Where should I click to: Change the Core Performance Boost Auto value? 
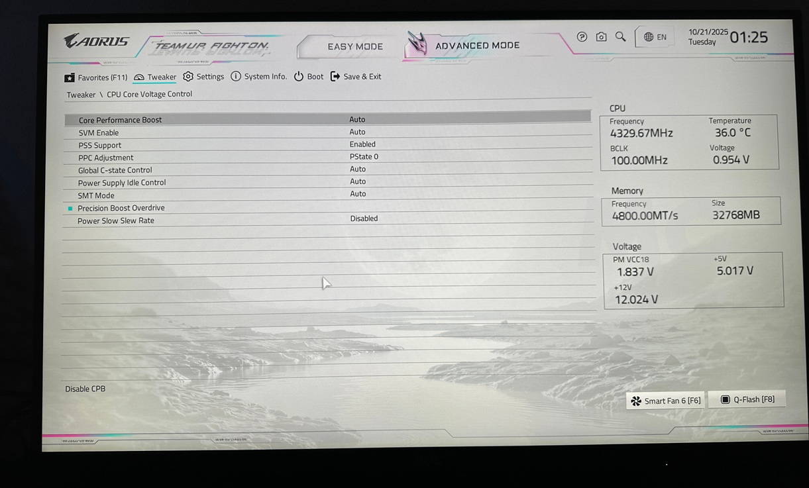point(357,120)
